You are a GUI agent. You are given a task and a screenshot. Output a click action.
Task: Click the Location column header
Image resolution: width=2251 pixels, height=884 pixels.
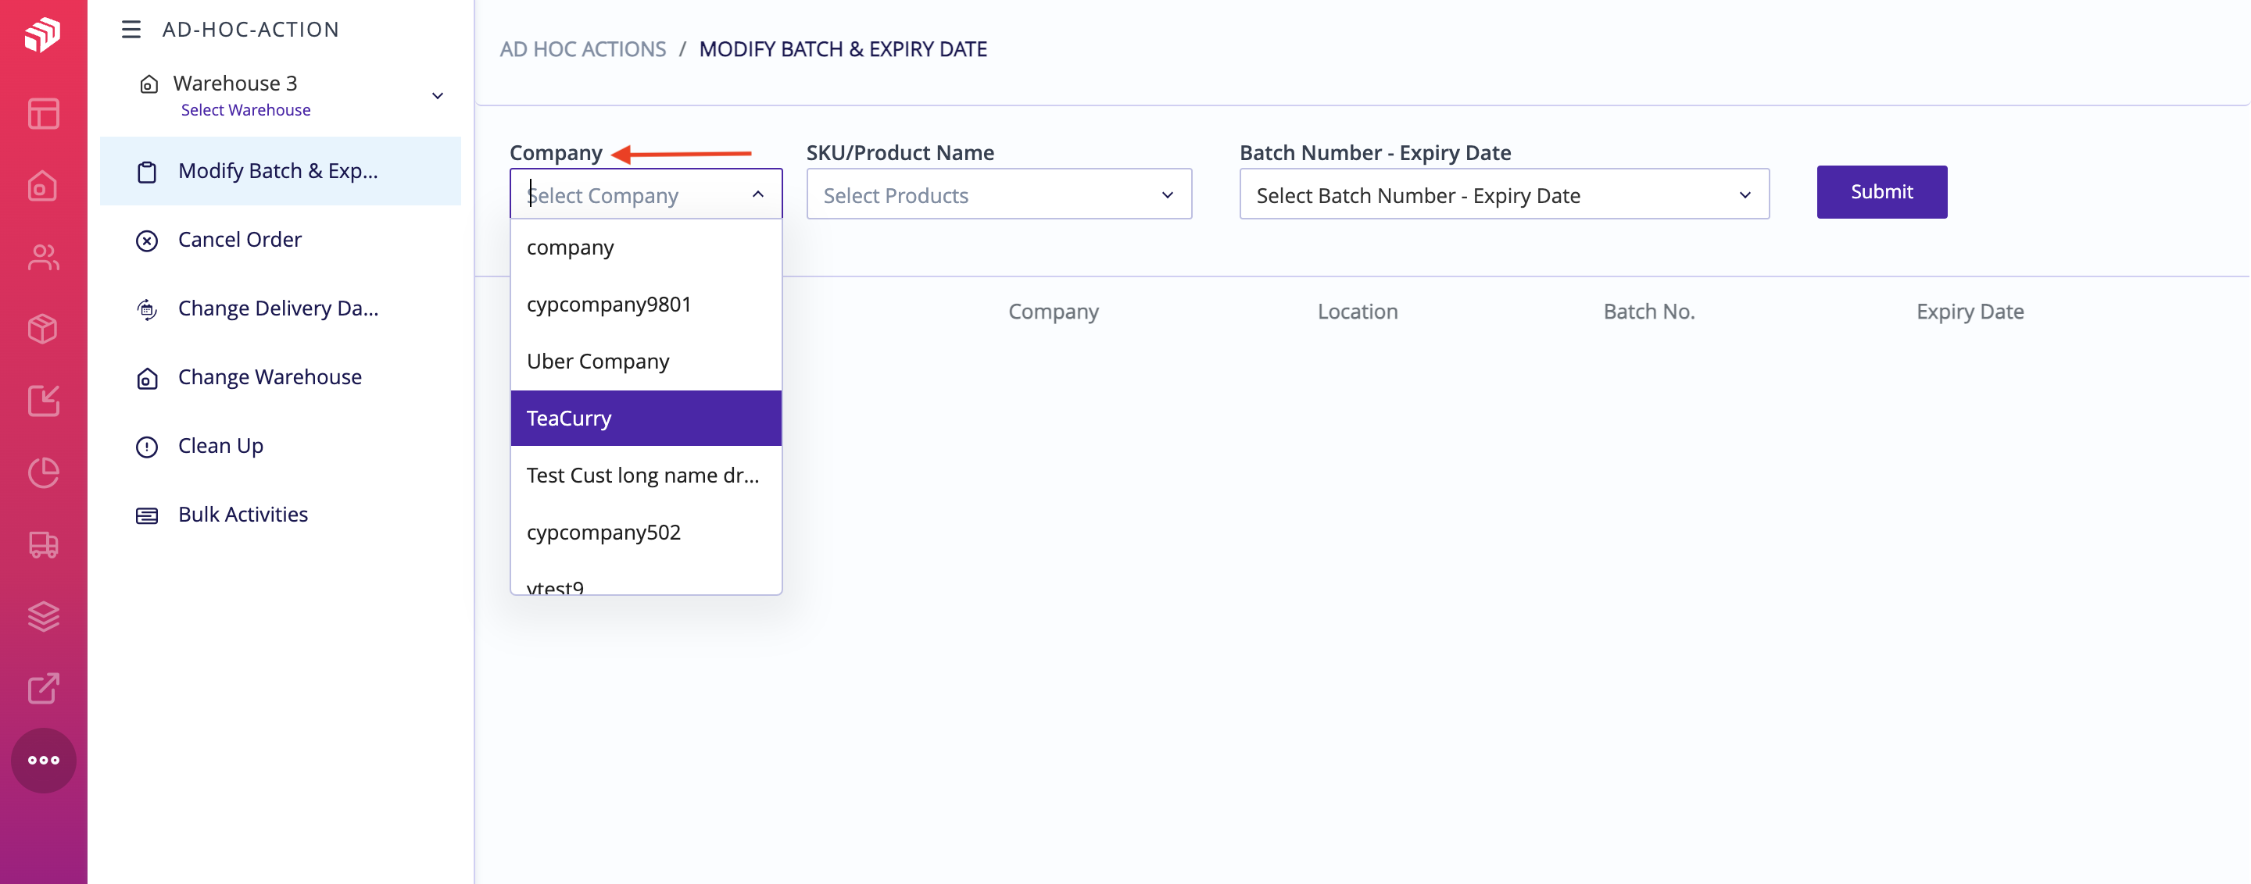point(1357,312)
